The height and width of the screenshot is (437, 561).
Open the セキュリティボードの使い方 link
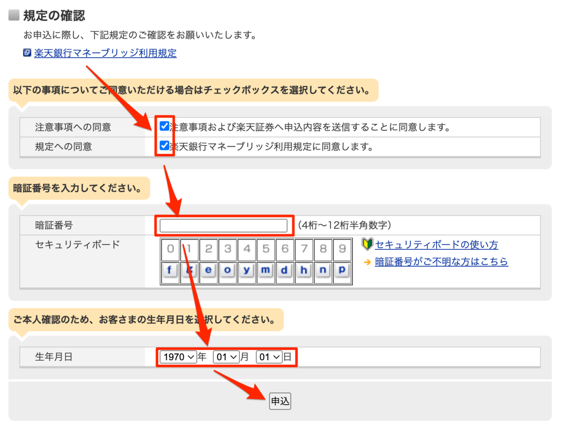(437, 245)
